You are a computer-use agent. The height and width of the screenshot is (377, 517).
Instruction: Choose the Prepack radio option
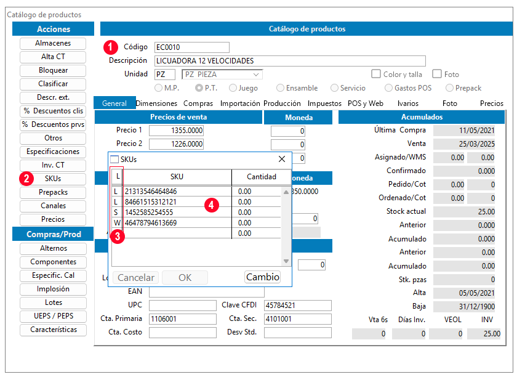pos(449,88)
